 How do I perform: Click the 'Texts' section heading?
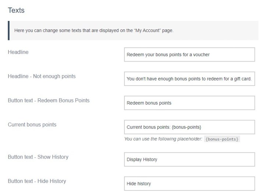pyautogui.click(x=16, y=10)
